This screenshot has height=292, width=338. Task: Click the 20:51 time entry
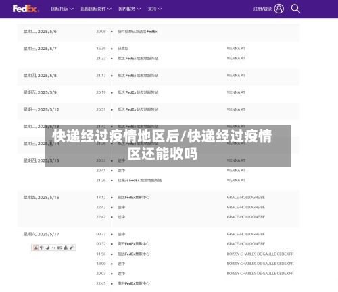click(101, 109)
